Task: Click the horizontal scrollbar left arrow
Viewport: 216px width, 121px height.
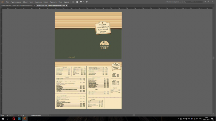Action: (x=50, y=115)
